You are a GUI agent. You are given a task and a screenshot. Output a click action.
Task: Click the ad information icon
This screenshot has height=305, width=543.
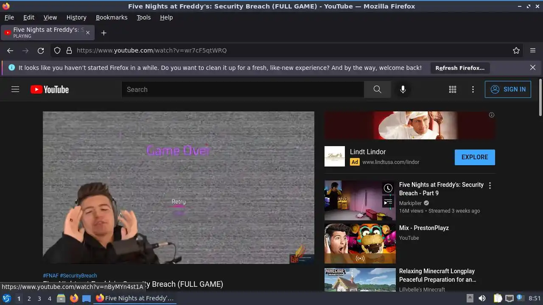(492, 115)
